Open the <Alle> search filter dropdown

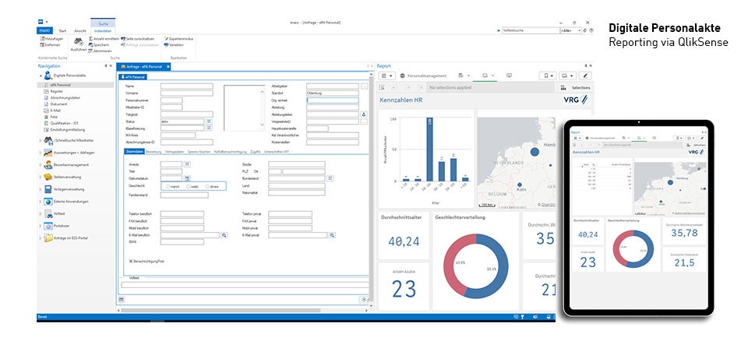click(x=573, y=30)
